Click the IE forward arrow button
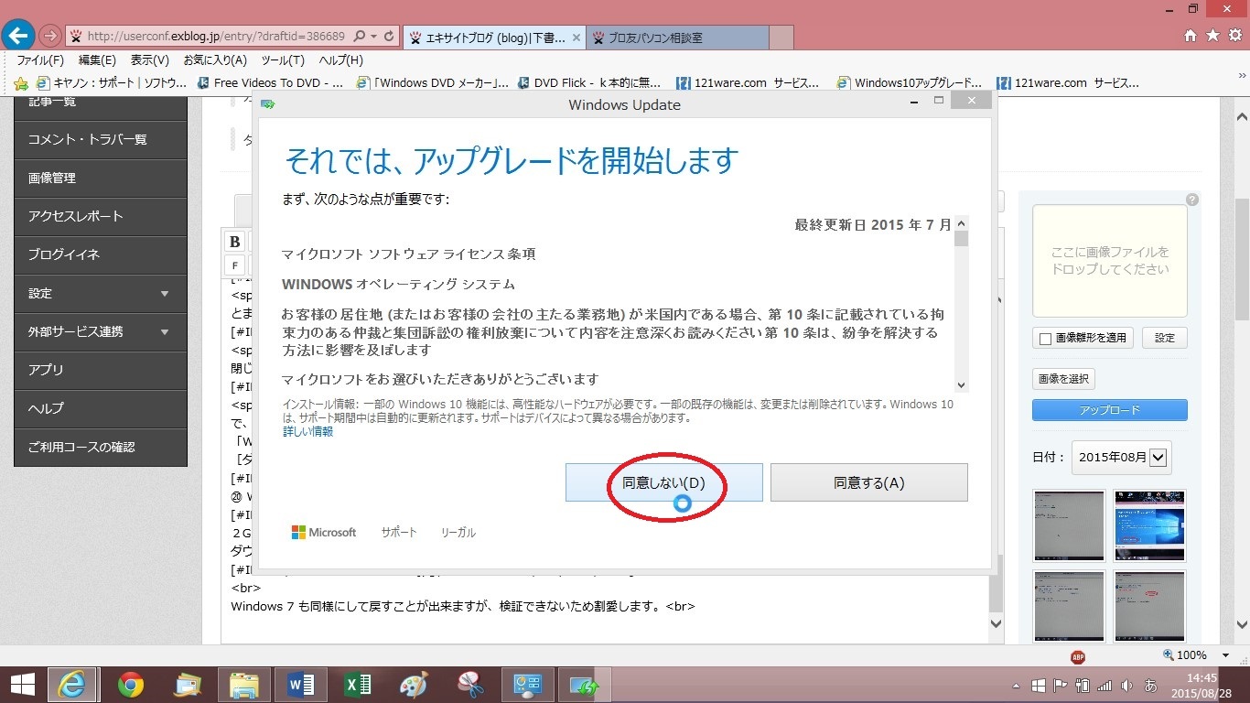 click(50, 37)
